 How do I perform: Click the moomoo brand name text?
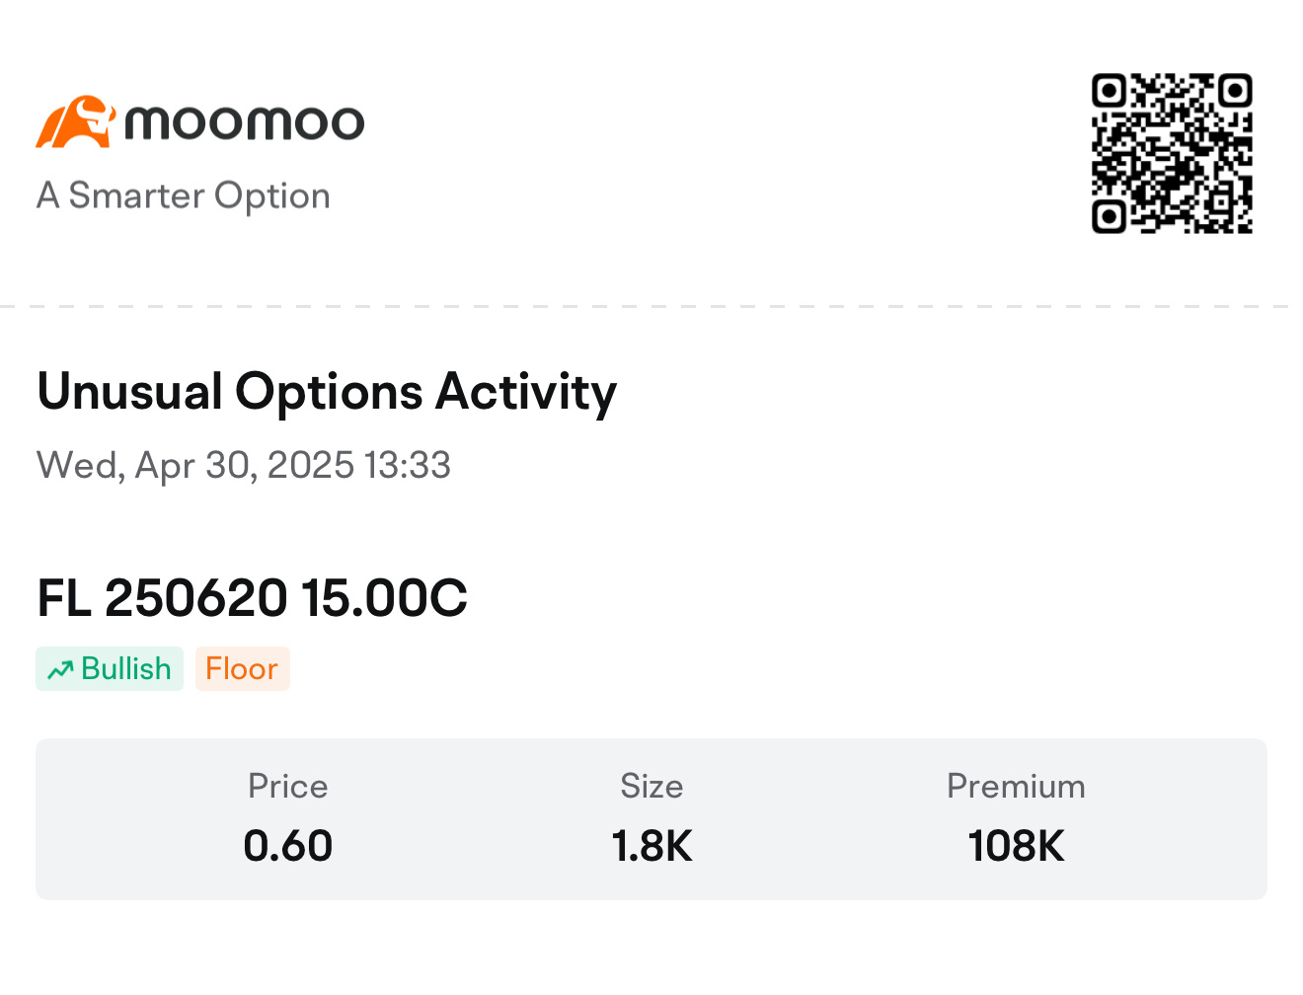244,122
